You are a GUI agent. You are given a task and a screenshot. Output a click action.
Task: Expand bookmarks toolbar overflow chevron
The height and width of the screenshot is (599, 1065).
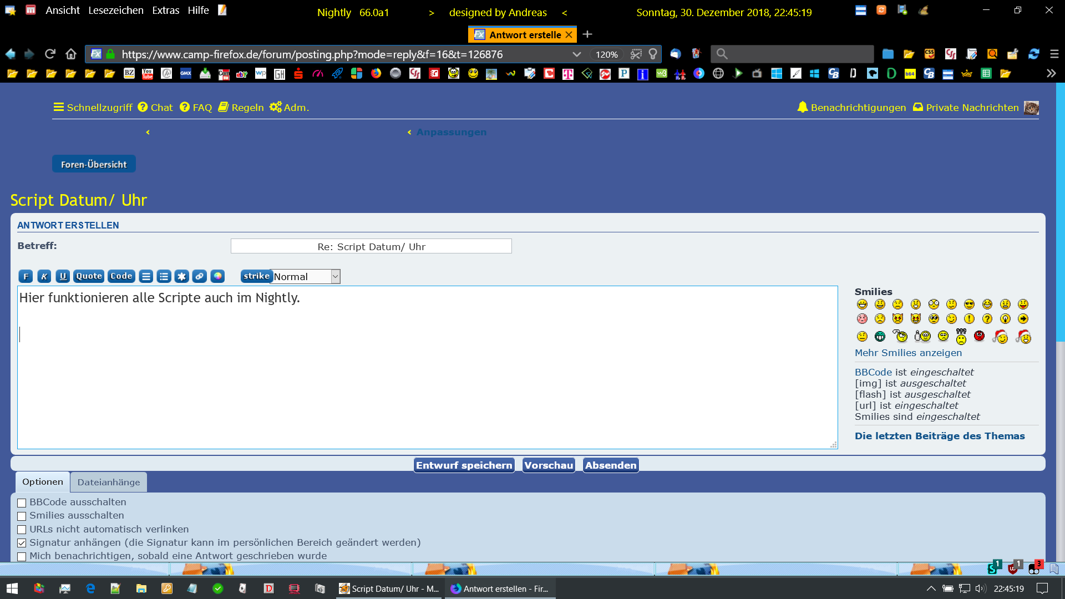1051,73
